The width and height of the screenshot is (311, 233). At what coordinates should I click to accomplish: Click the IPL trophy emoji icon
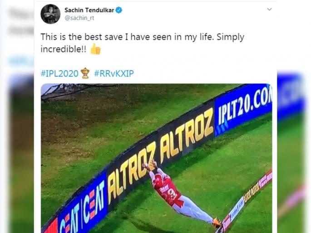pyautogui.click(x=85, y=73)
